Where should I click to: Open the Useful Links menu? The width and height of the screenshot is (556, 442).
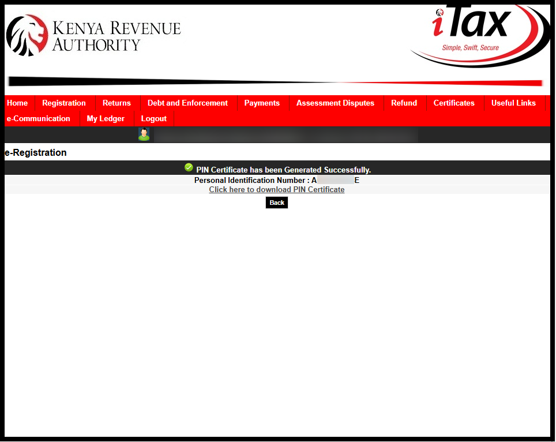[513, 103]
